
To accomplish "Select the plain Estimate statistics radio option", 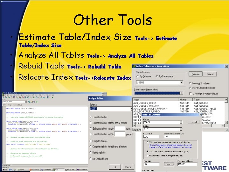I will tap(91, 117).
